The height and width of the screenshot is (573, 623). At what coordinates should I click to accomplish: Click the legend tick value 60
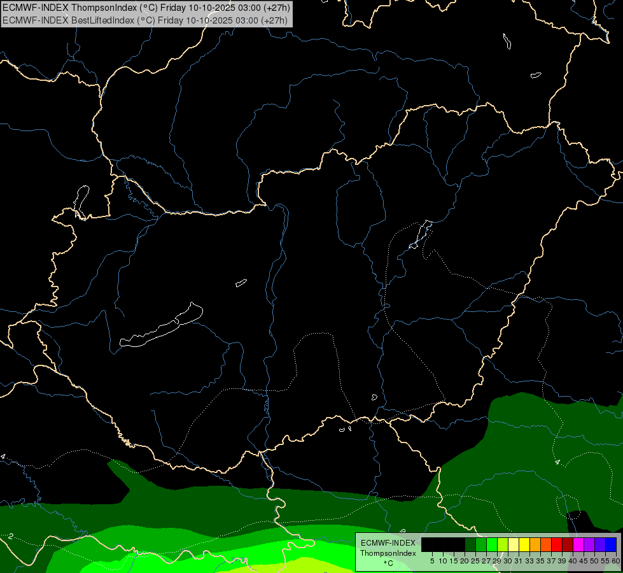(x=616, y=561)
